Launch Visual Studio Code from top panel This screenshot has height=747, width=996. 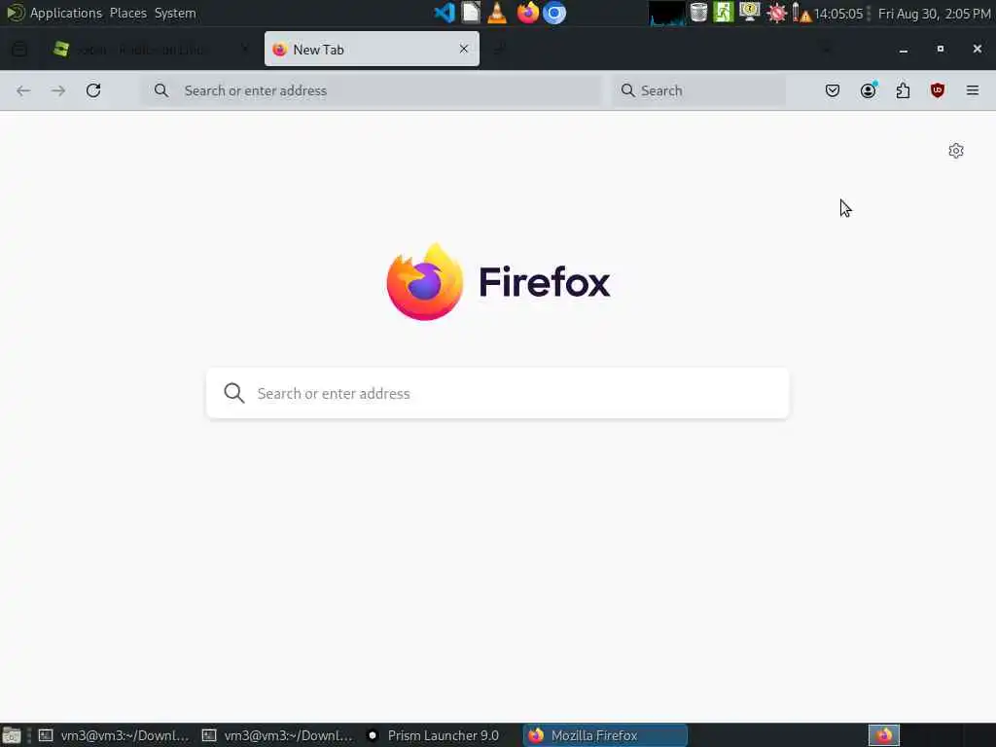click(x=445, y=13)
